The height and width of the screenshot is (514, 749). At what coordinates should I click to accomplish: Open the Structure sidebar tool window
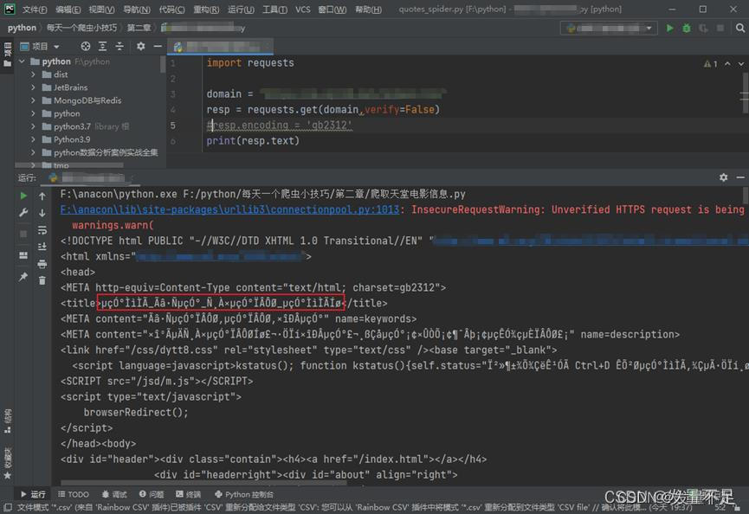click(7, 421)
